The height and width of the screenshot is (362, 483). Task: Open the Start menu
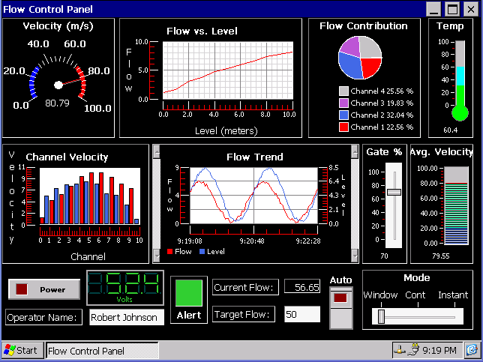(x=21, y=350)
